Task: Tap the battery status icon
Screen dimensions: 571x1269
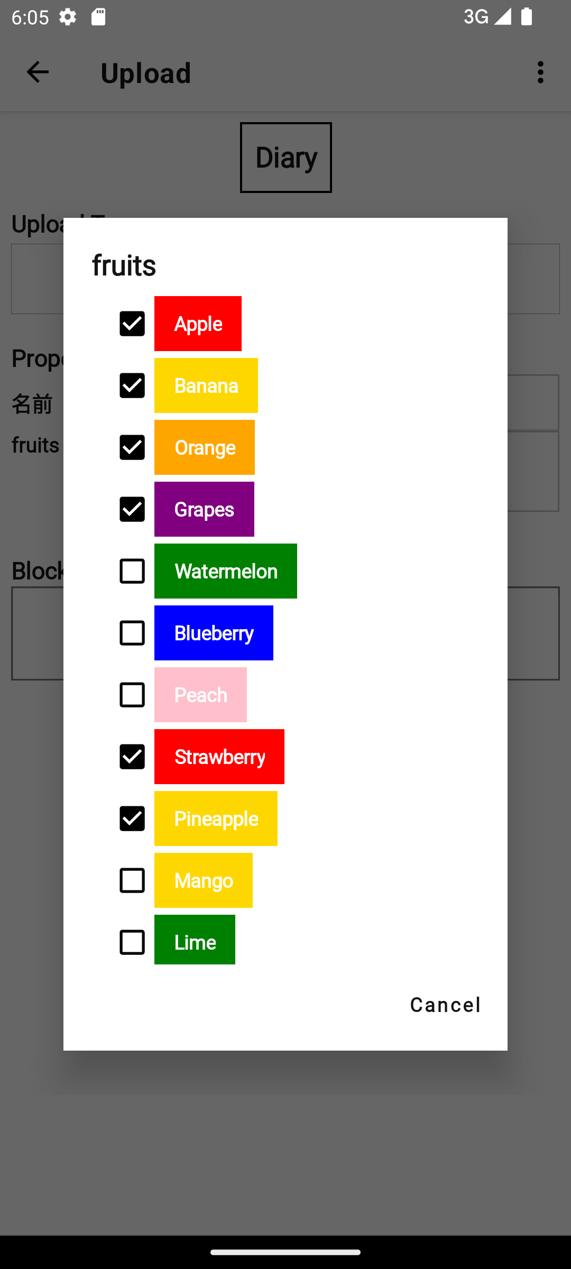Action: point(527,17)
